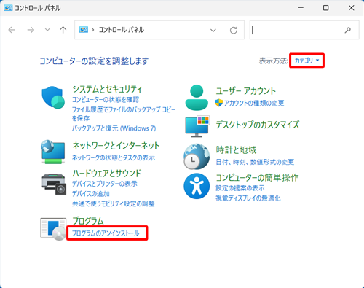Click the User Accounts person icon
Screen dimensions: 364x288
[x=197, y=98]
